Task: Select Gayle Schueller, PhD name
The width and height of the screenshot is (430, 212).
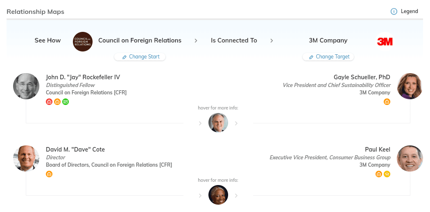Action: click(x=362, y=77)
